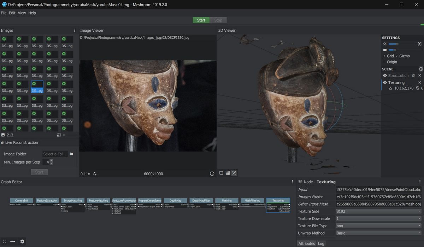Click the folder icon beside Image Folder
The height and width of the screenshot is (247, 424).
pos(71,154)
